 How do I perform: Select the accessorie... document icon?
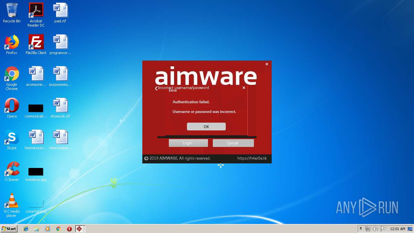tap(36, 76)
